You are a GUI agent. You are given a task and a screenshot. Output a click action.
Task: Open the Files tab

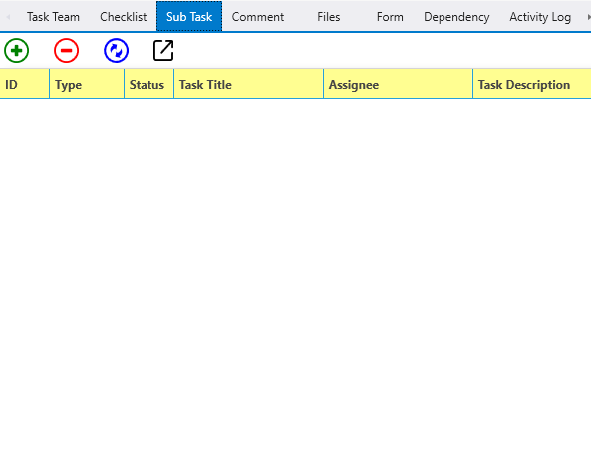[x=329, y=17]
